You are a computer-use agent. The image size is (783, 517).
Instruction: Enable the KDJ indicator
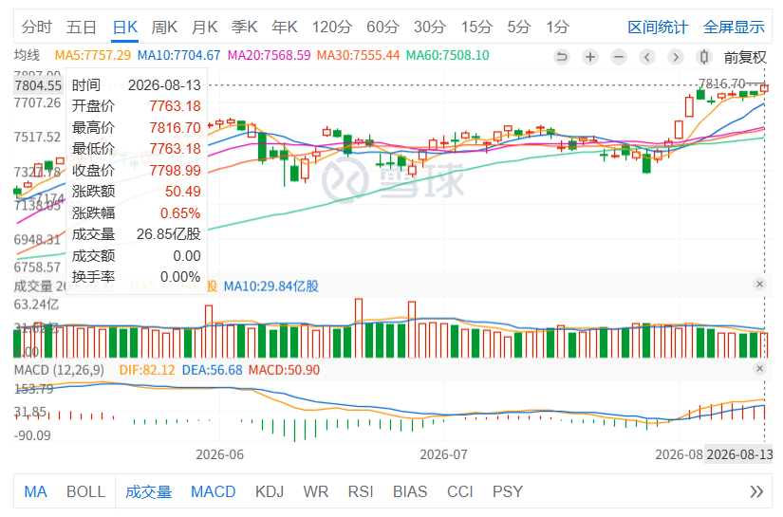click(270, 492)
